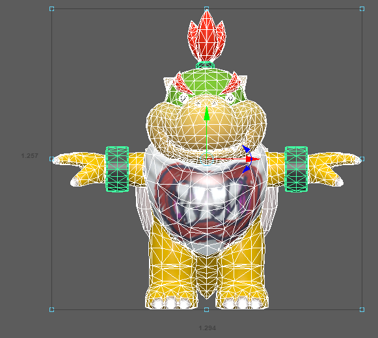
Task: Click the bottom-center bounding box handle
Action: (x=206, y=309)
